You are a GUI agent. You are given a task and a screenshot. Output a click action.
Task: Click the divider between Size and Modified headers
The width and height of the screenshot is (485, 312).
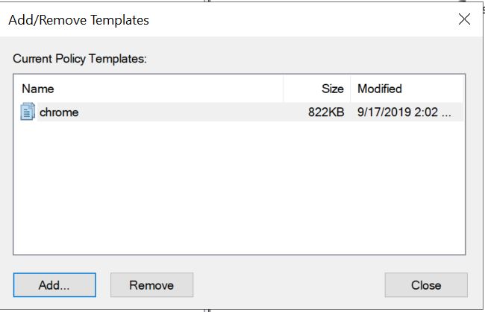351,89
